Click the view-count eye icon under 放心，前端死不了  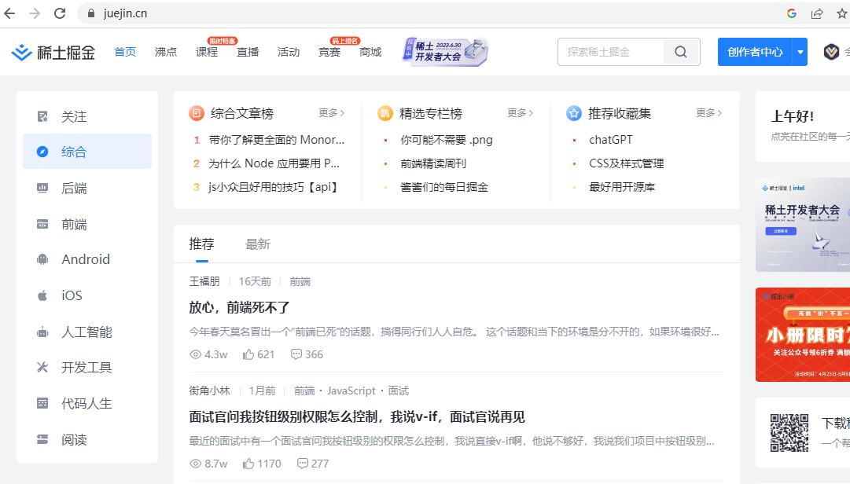[194, 354]
